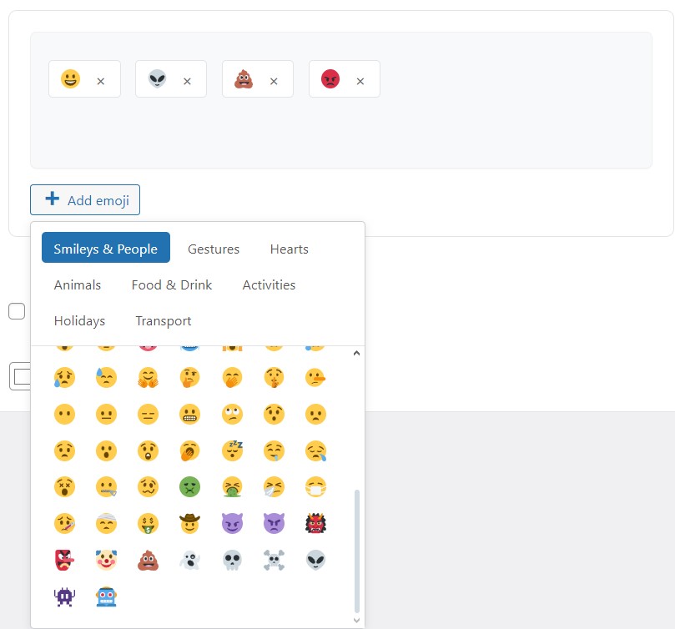675x629 pixels.
Task: Choose the blue robot face emoji
Action: click(106, 596)
